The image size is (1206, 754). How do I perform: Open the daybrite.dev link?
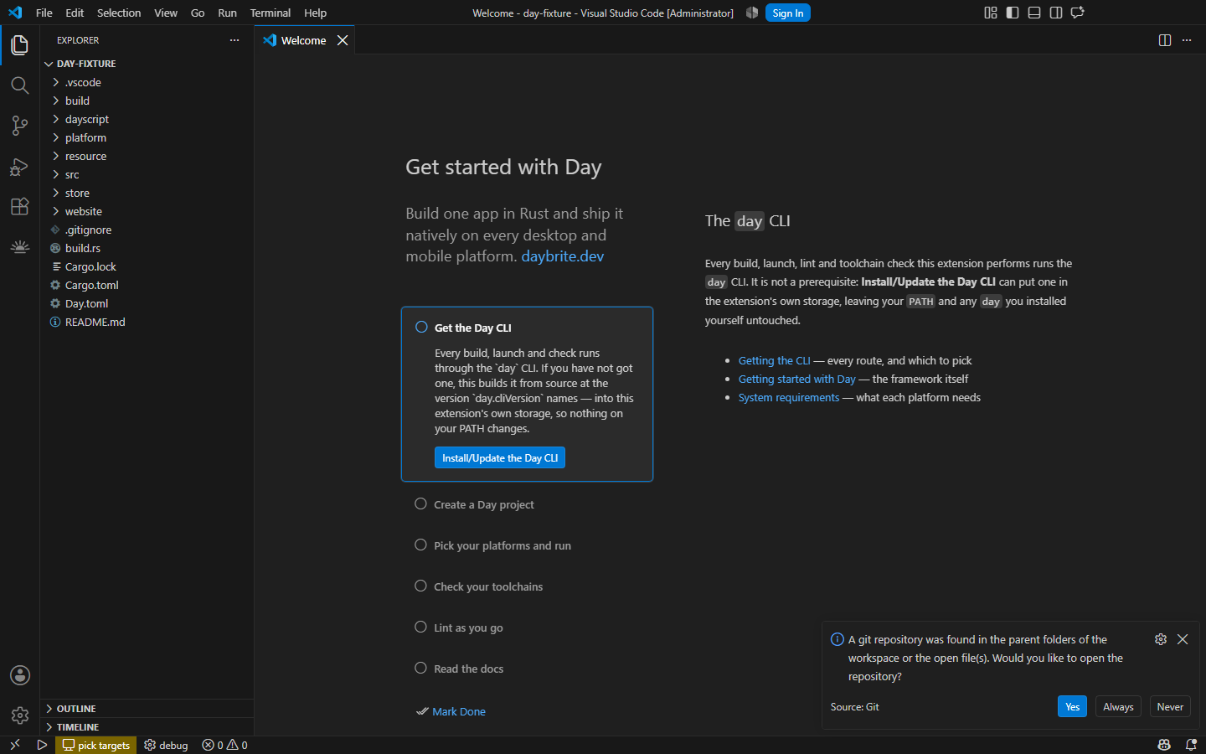tap(563, 256)
